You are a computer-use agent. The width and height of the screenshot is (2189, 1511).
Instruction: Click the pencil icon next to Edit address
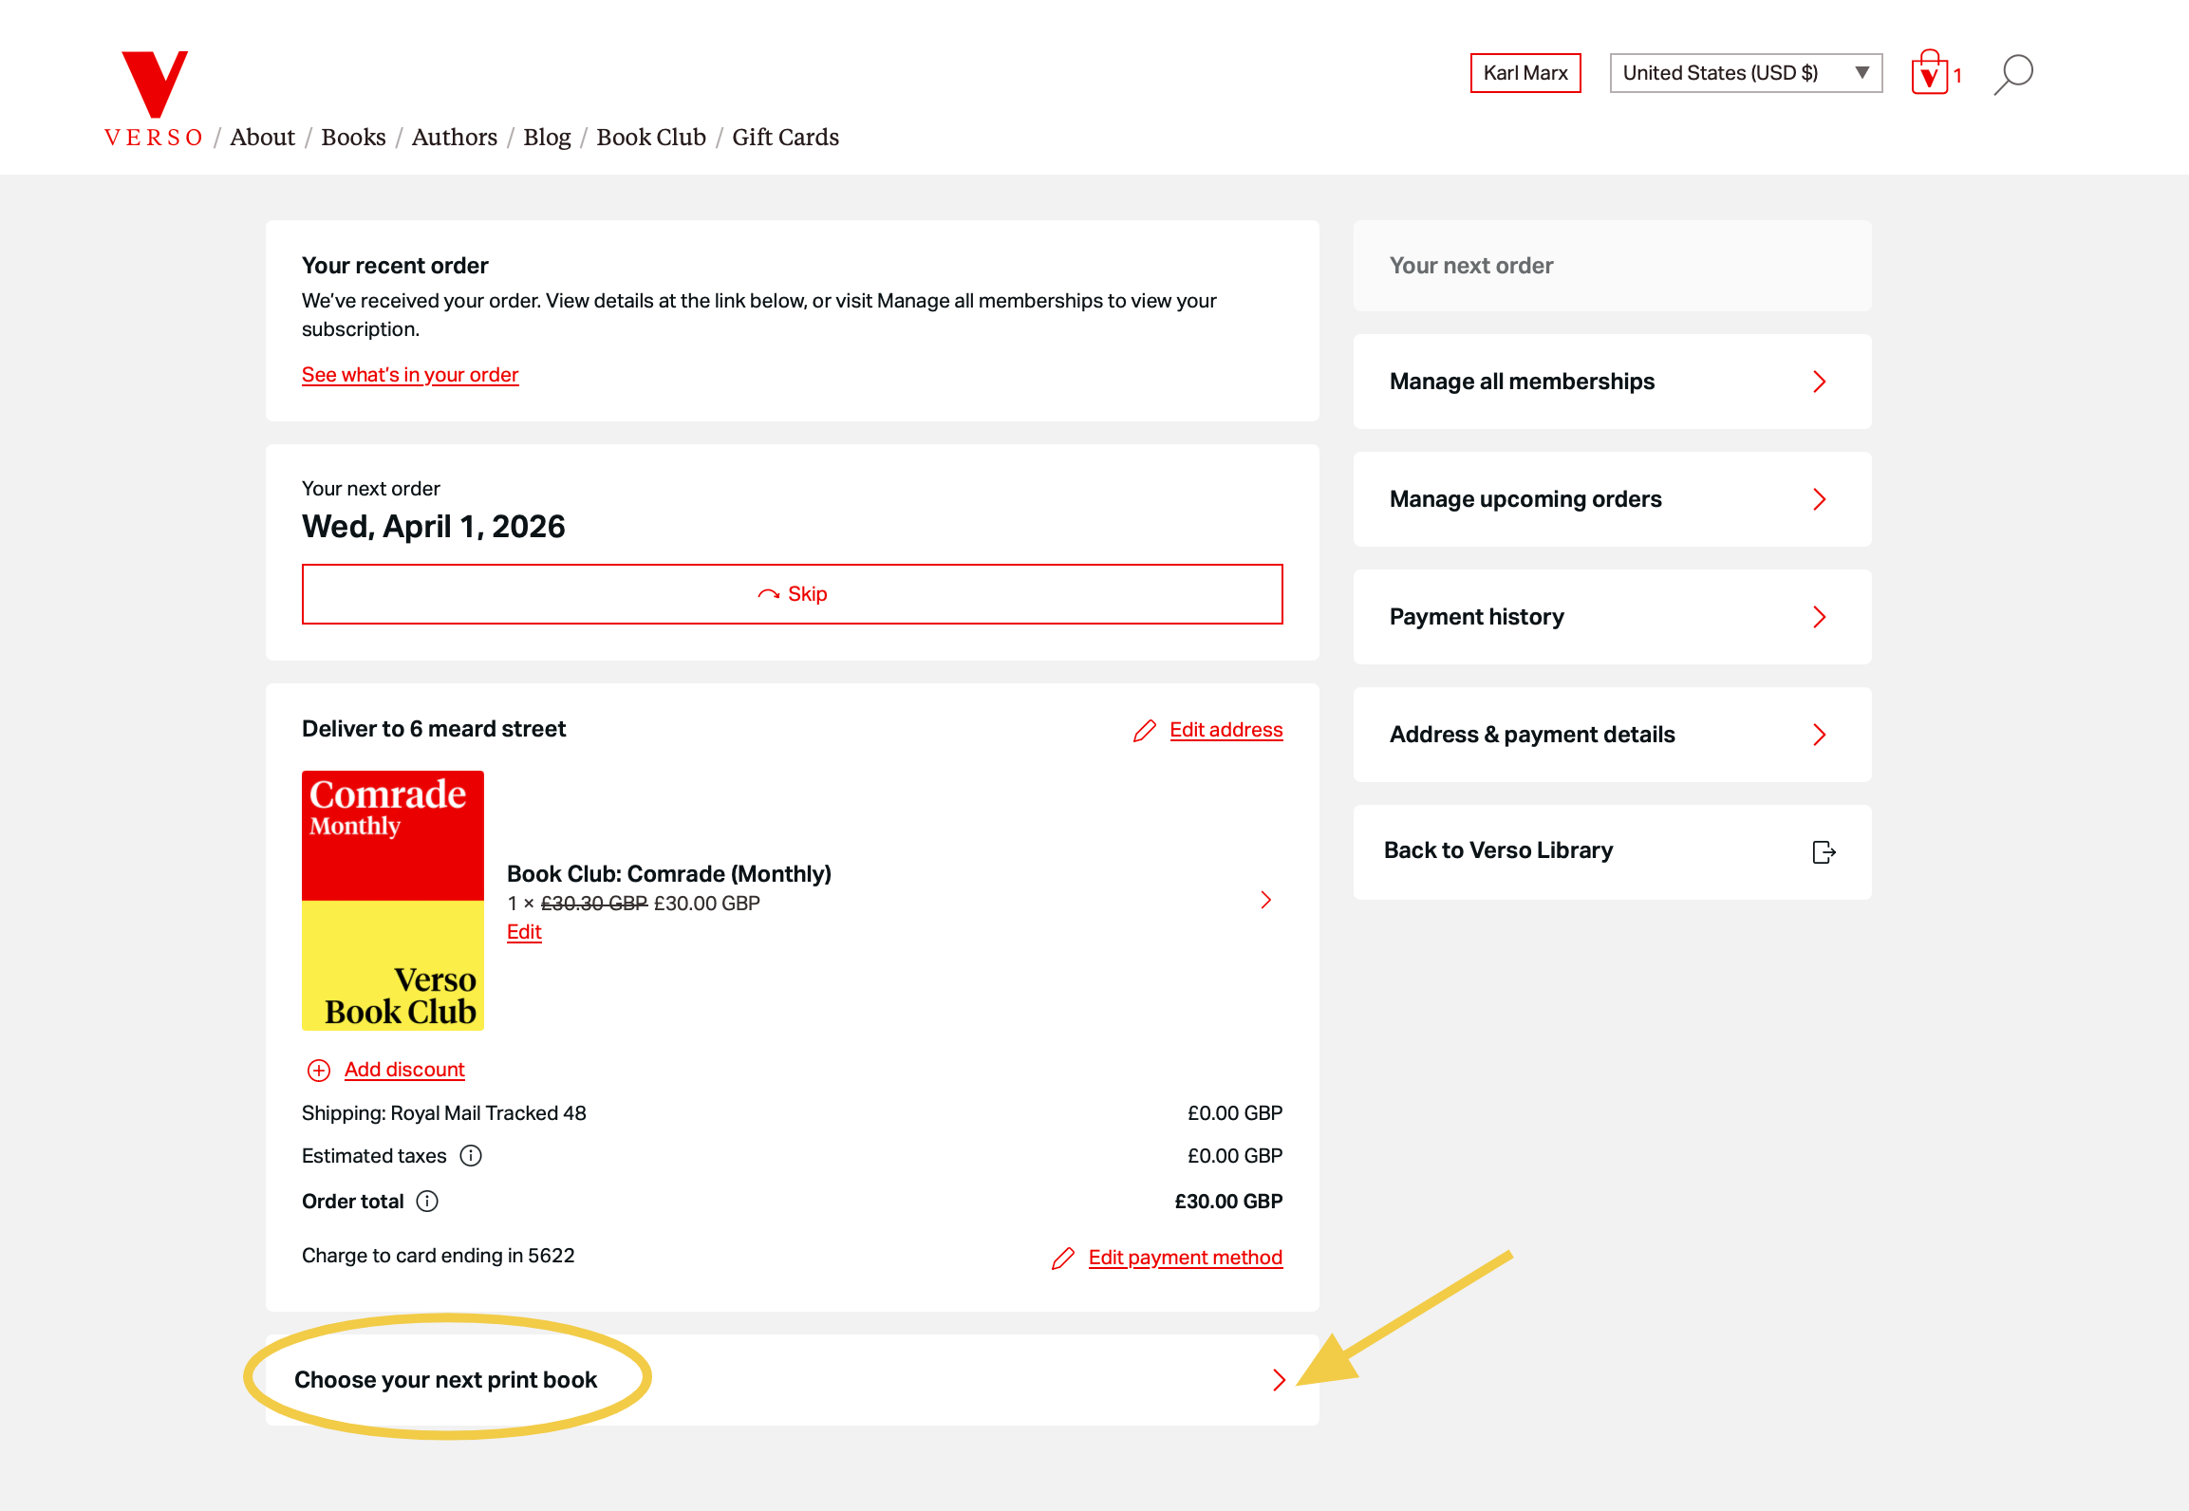(1145, 731)
